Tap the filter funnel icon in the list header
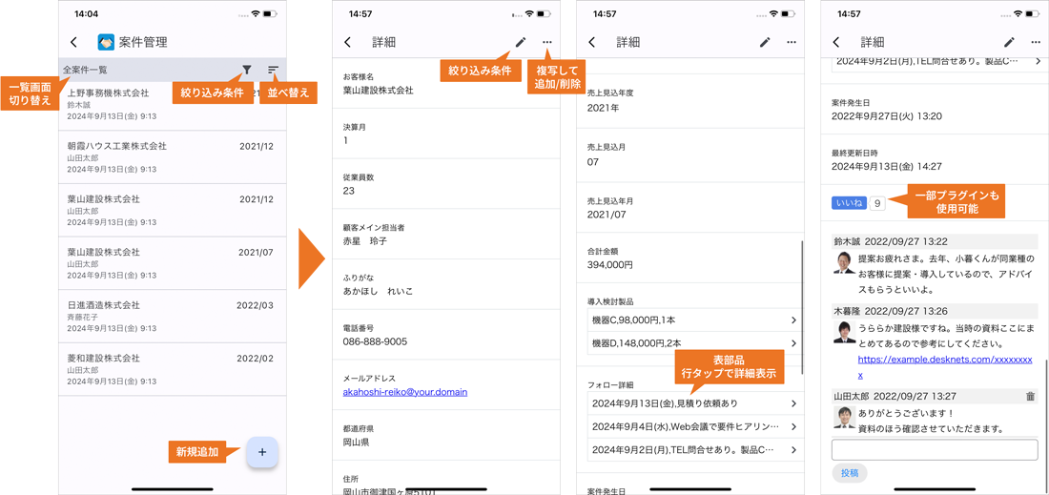This screenshot has height=495, width=1049. (247, 70)
